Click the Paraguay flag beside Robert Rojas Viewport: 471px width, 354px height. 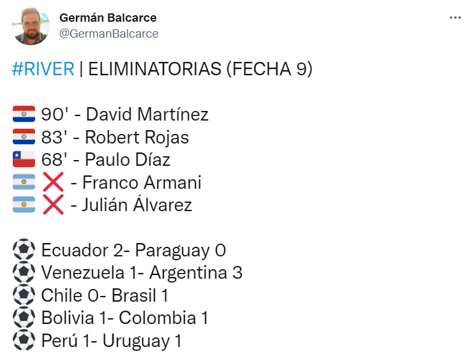(x=24, y=136)
